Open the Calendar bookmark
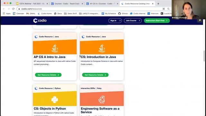This screenshot has width=206, height=116. (19, 14)
